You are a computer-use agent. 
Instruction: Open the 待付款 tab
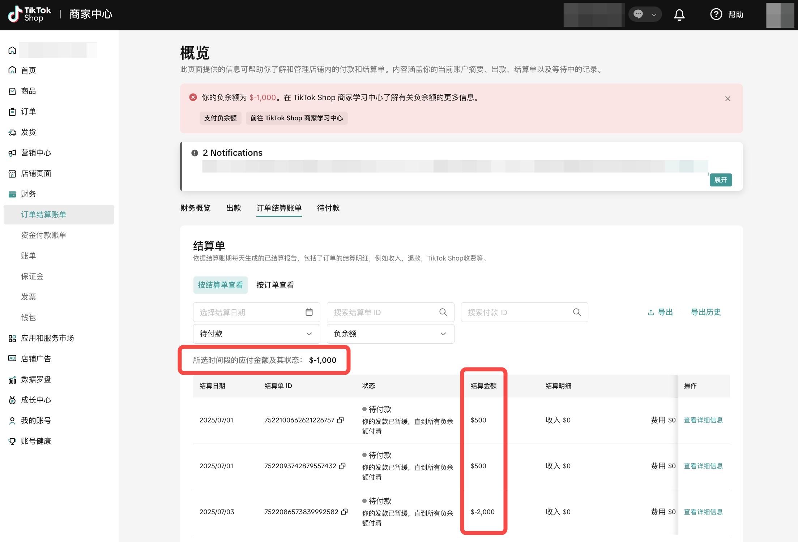coord(328,208)
